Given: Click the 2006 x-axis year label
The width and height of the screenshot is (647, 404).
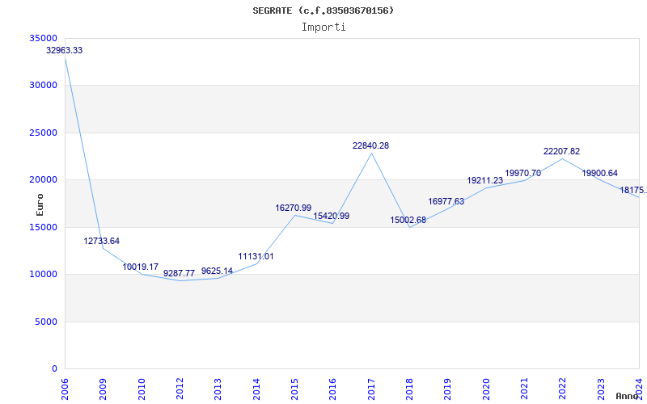Looking at the screenshot, I should pos(65,389).
